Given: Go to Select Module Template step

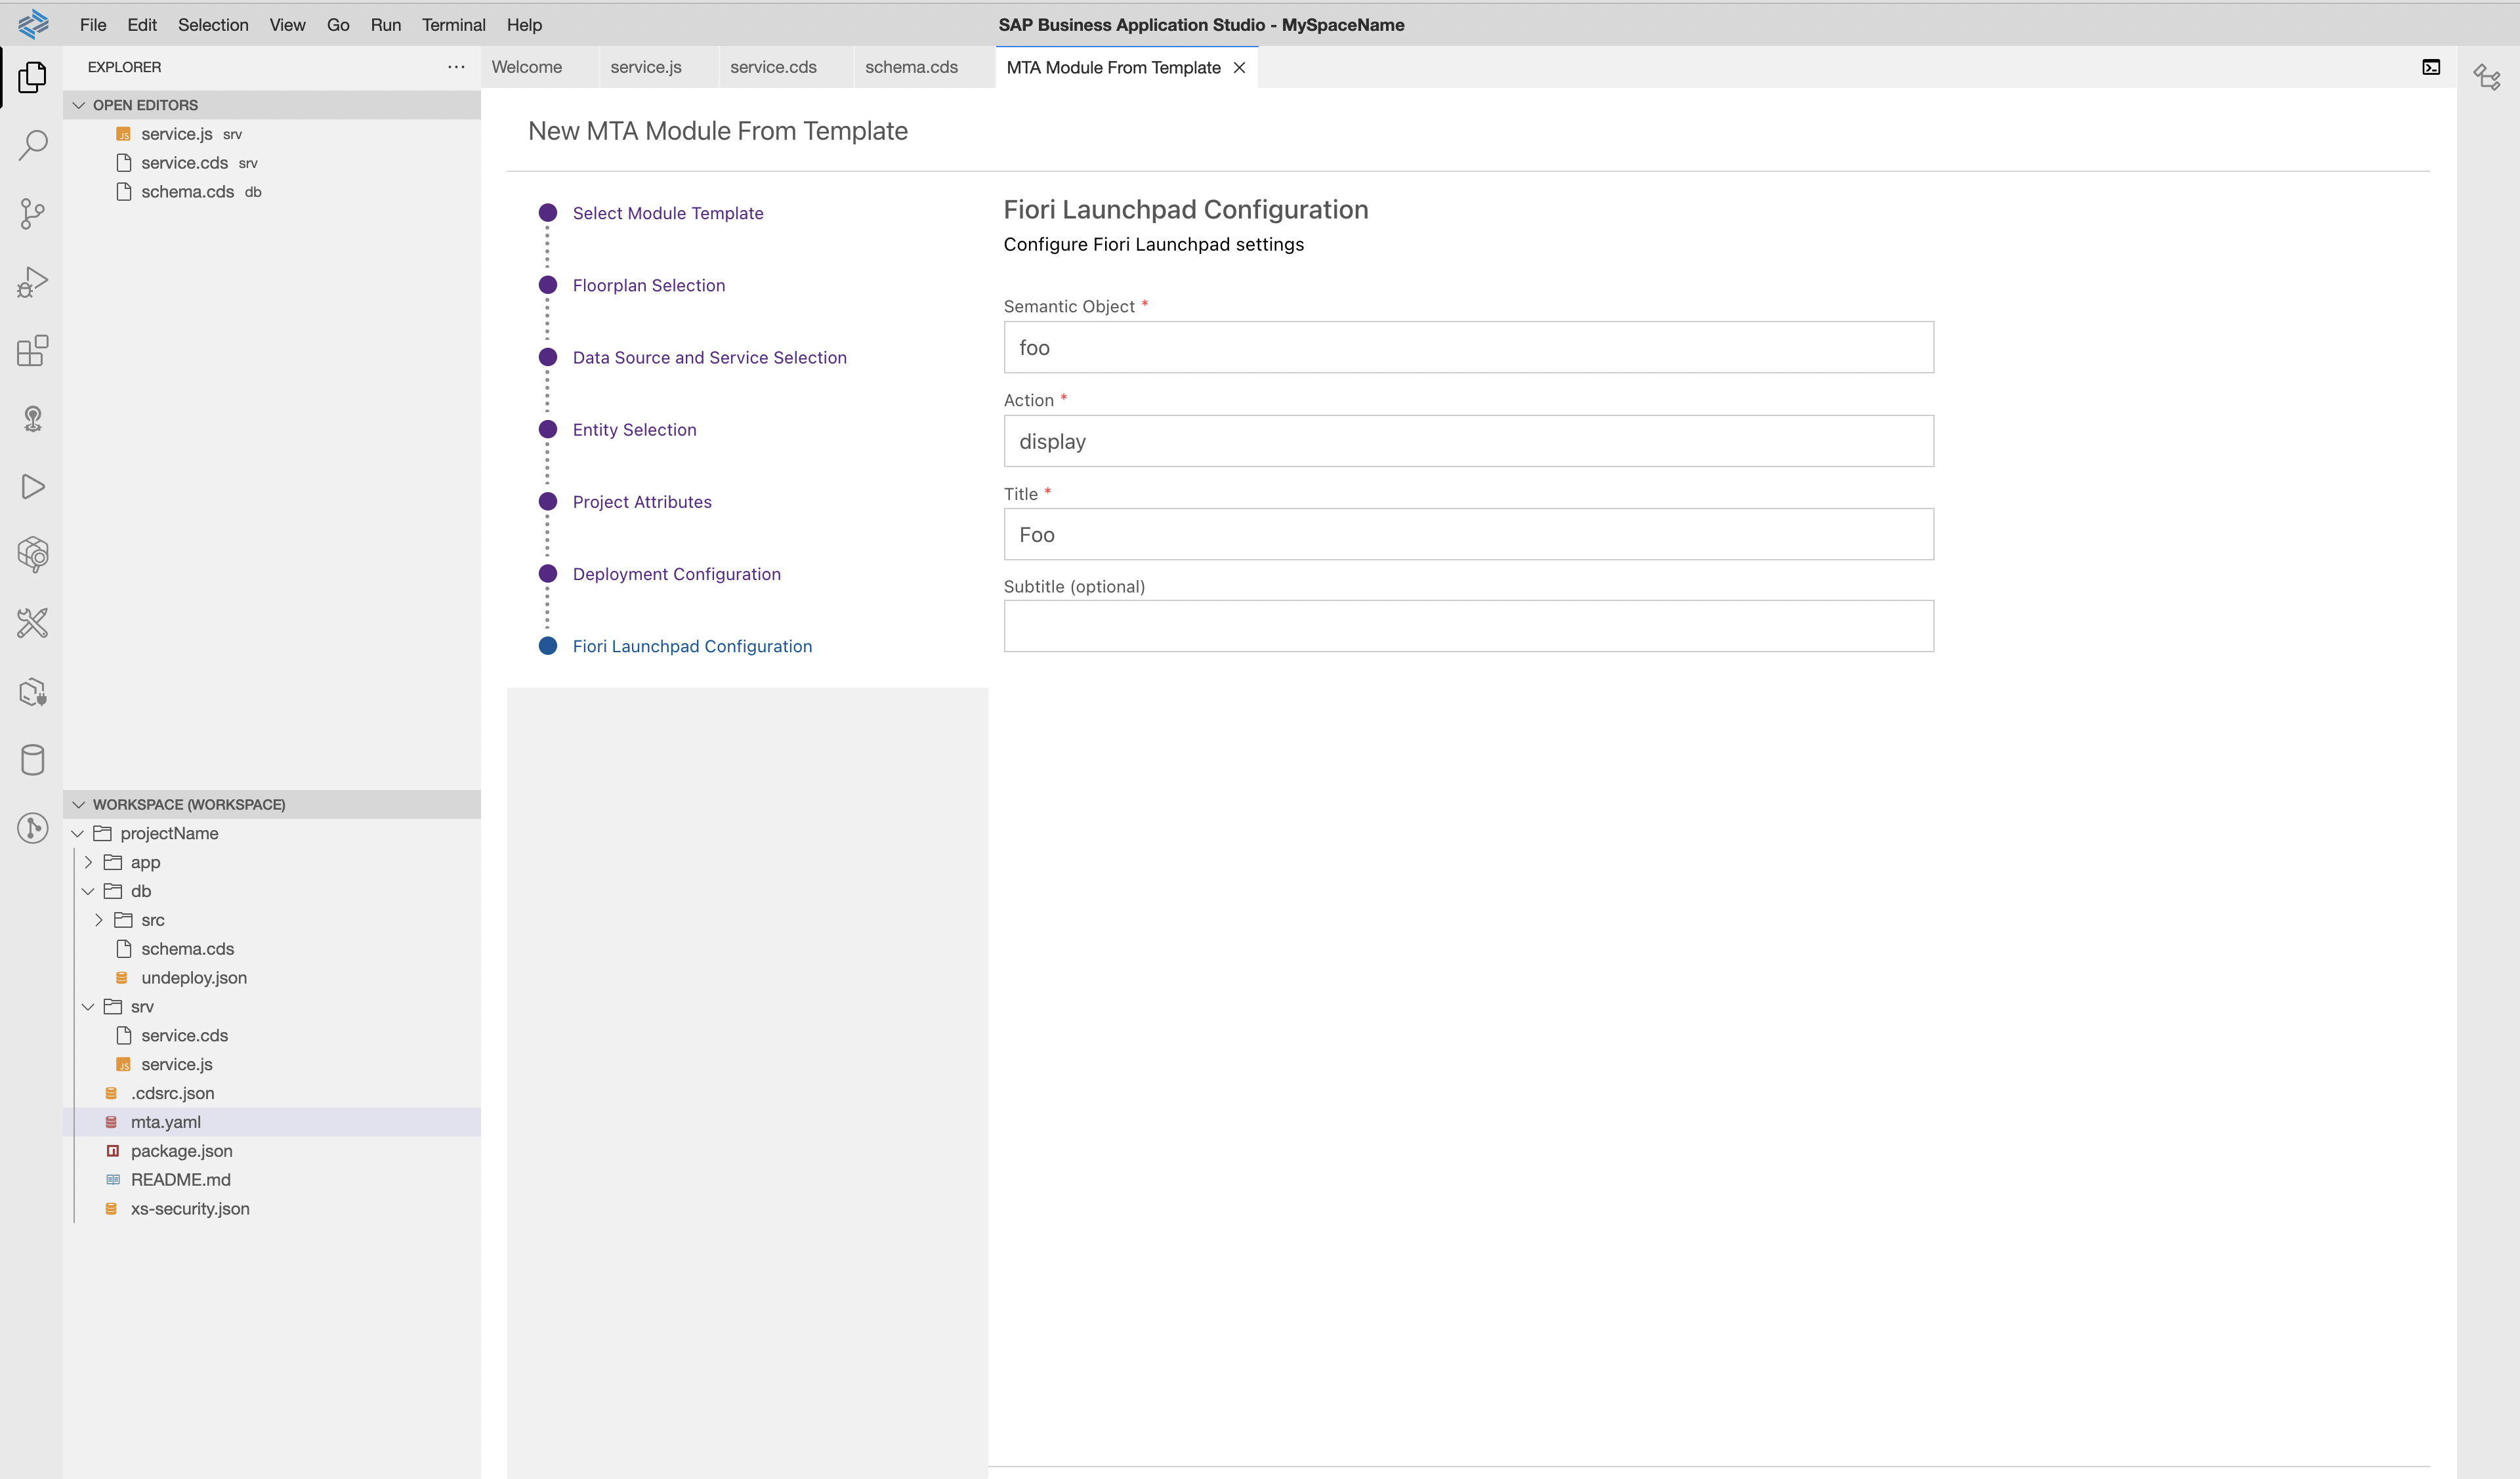Looking at the screenshot, I should tap(668, 213).
